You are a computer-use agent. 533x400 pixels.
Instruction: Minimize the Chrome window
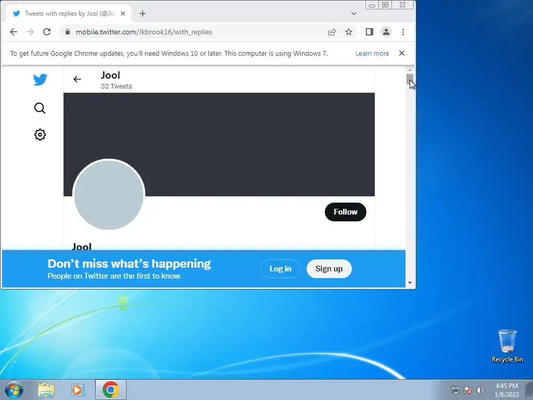coord(372,5)
